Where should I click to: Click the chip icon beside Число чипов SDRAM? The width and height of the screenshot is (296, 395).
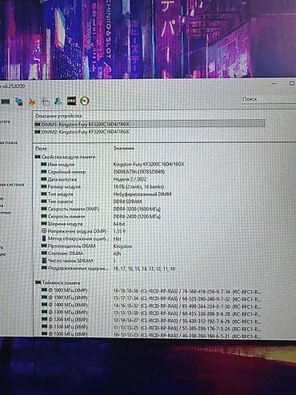[44, 261]
